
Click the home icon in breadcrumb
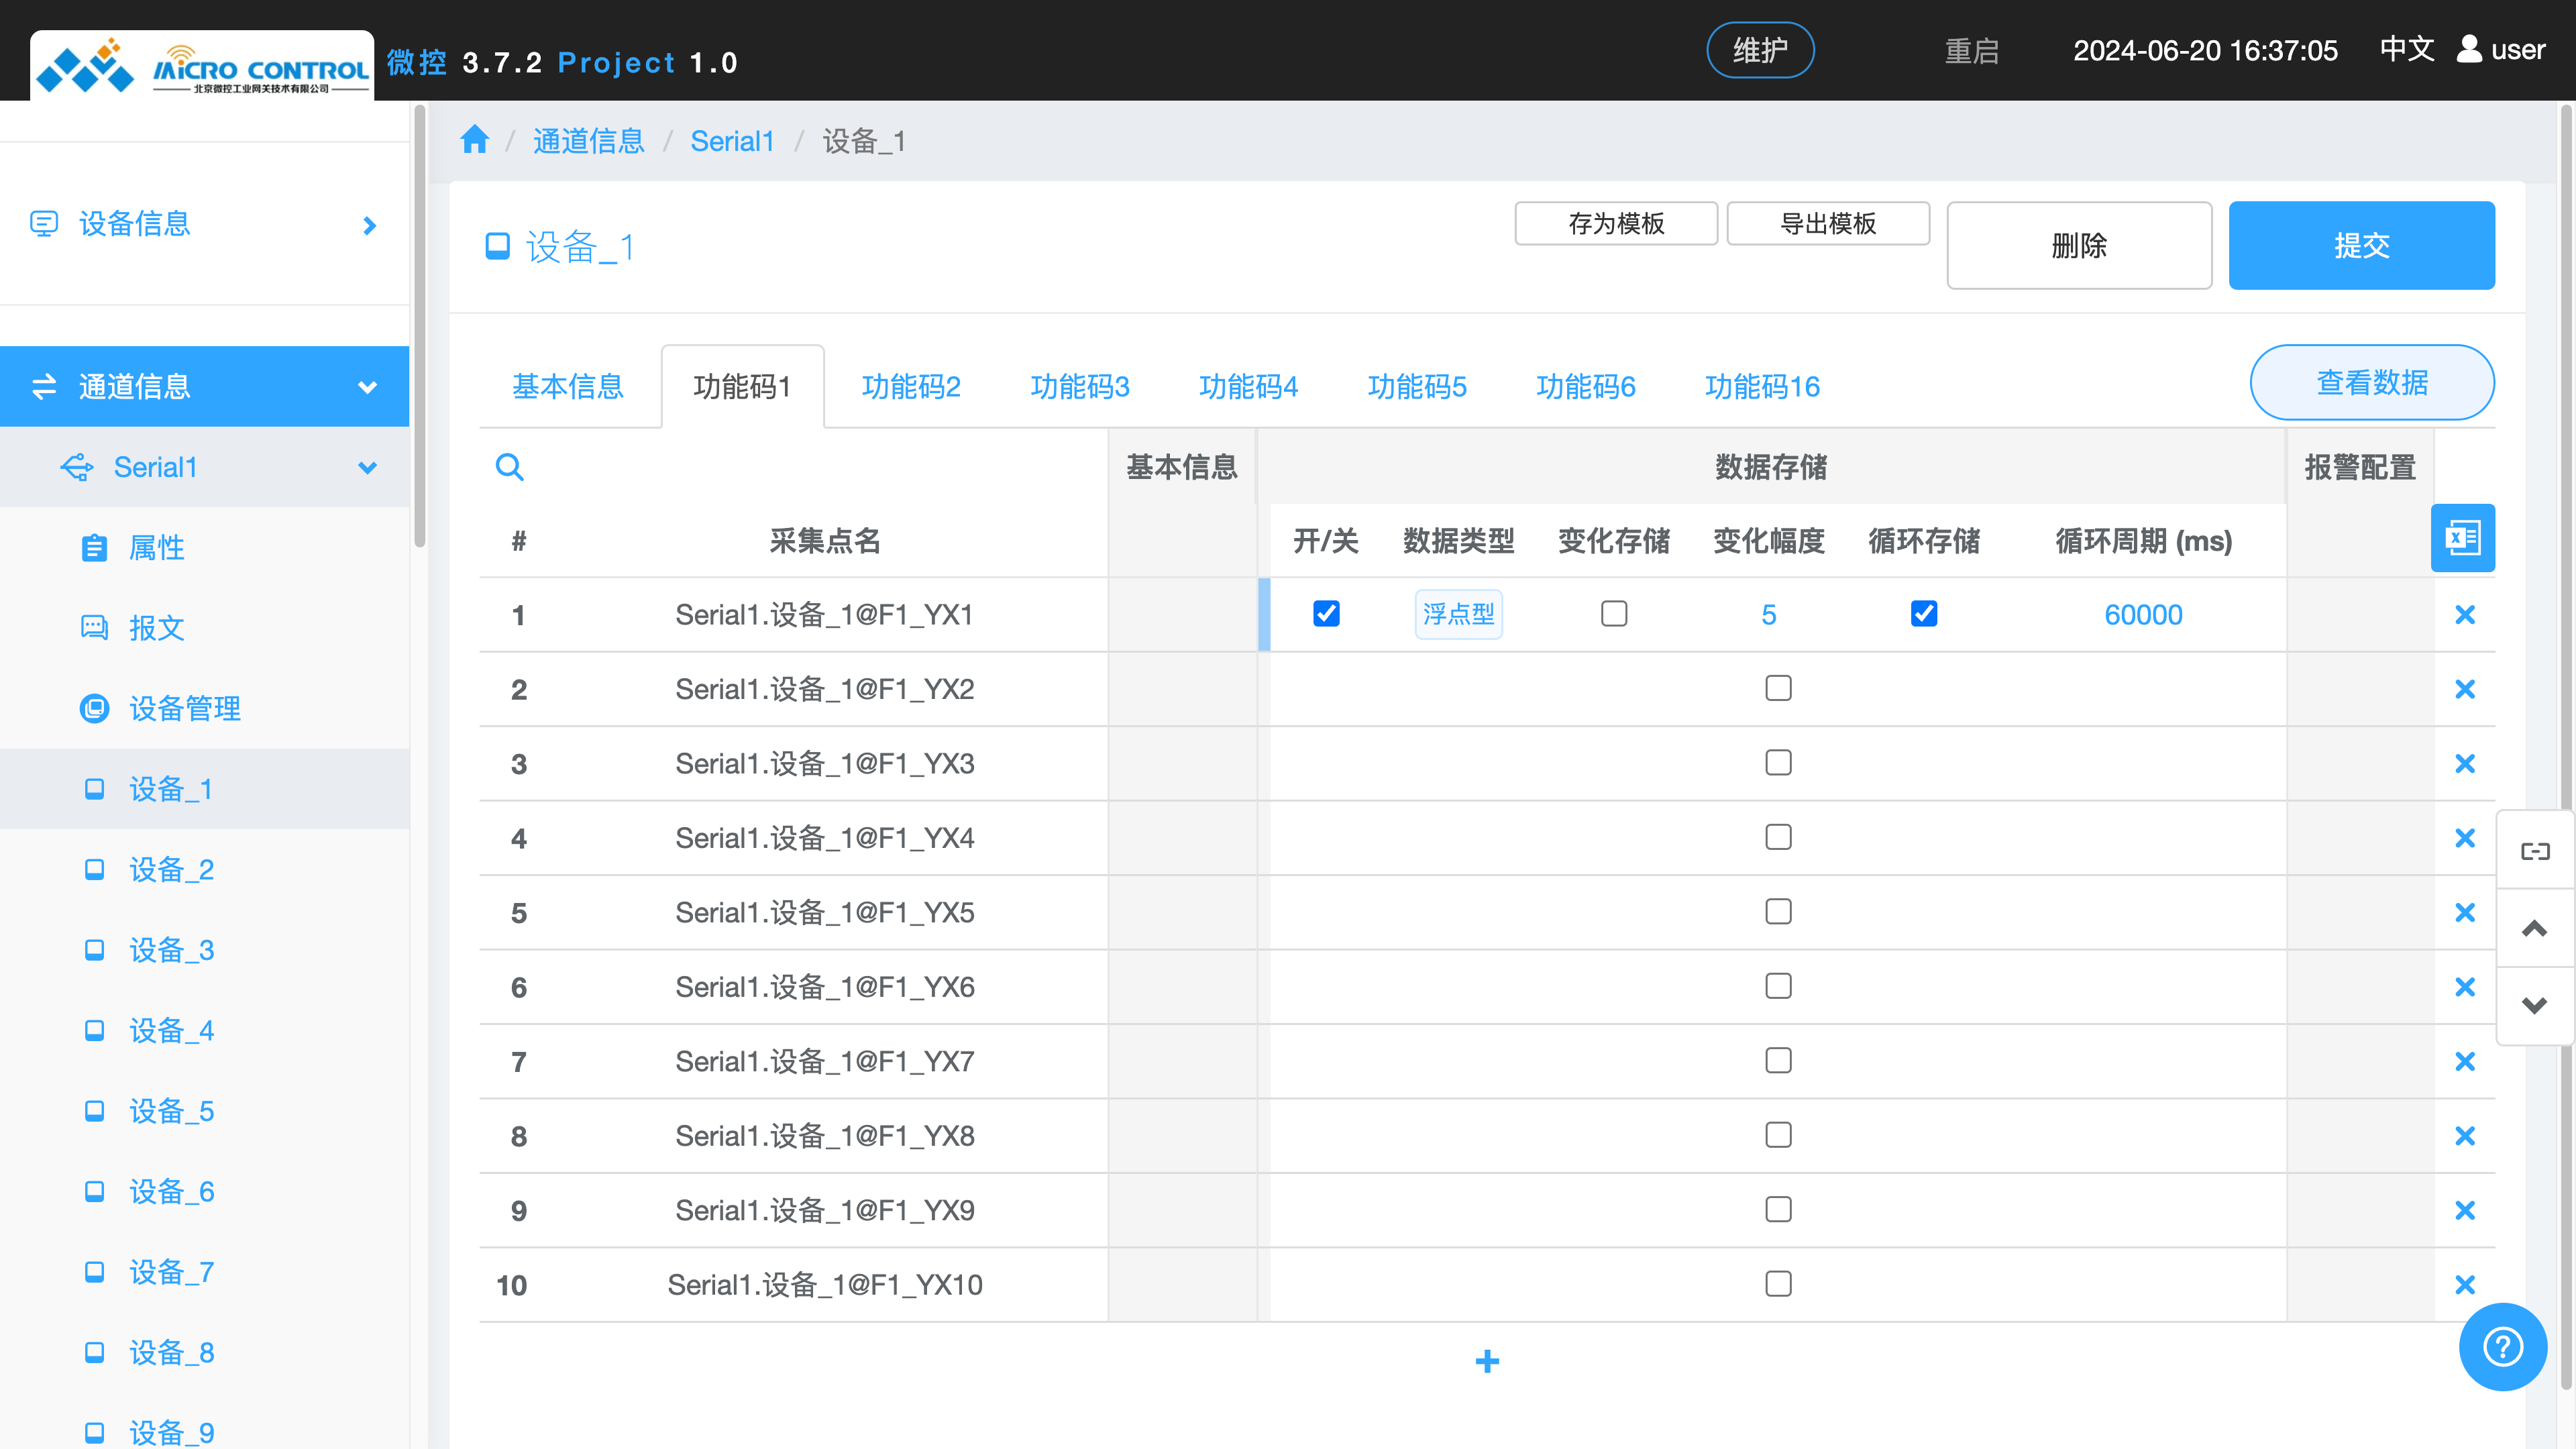[474, 140]
